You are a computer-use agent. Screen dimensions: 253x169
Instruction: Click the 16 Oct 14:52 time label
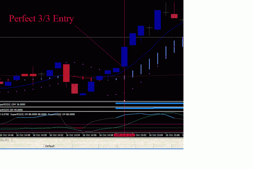pos(56,135)
